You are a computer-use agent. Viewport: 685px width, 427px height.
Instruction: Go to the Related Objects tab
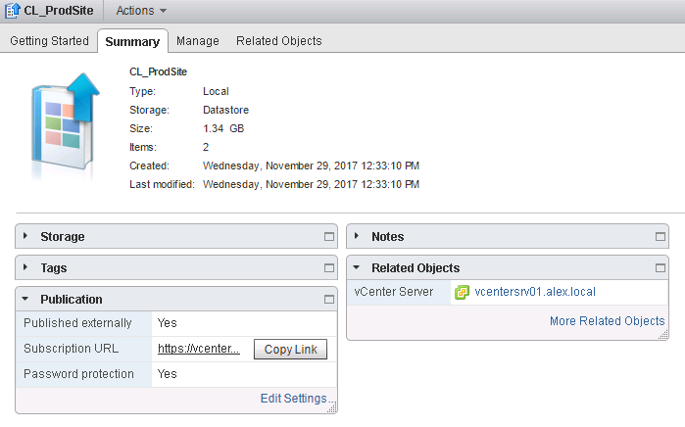point(278,41)
